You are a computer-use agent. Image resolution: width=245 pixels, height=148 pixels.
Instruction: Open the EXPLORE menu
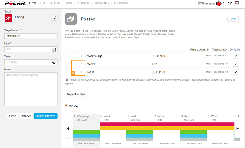(55, 3)
